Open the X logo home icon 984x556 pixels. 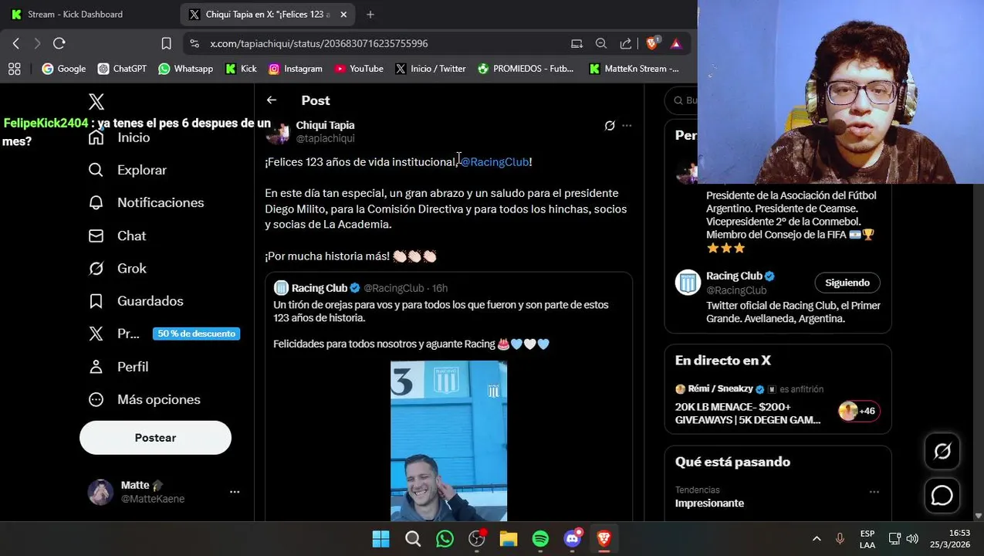point(96,102)
